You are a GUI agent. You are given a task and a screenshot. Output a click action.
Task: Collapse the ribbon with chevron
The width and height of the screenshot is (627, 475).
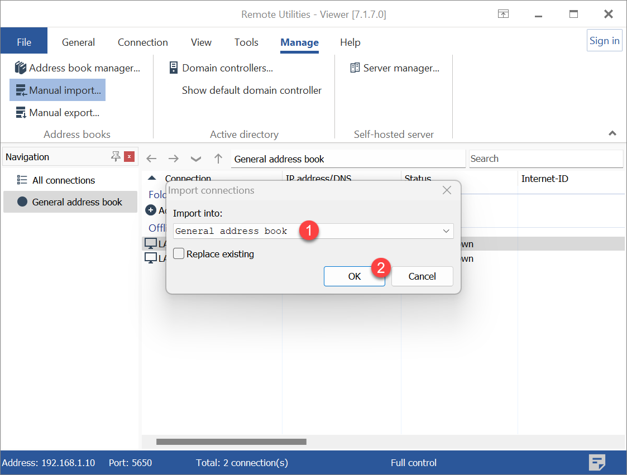point(612,134)
